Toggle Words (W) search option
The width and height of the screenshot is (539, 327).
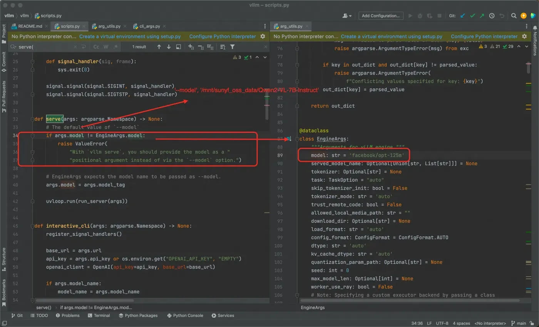pos(105,47)
